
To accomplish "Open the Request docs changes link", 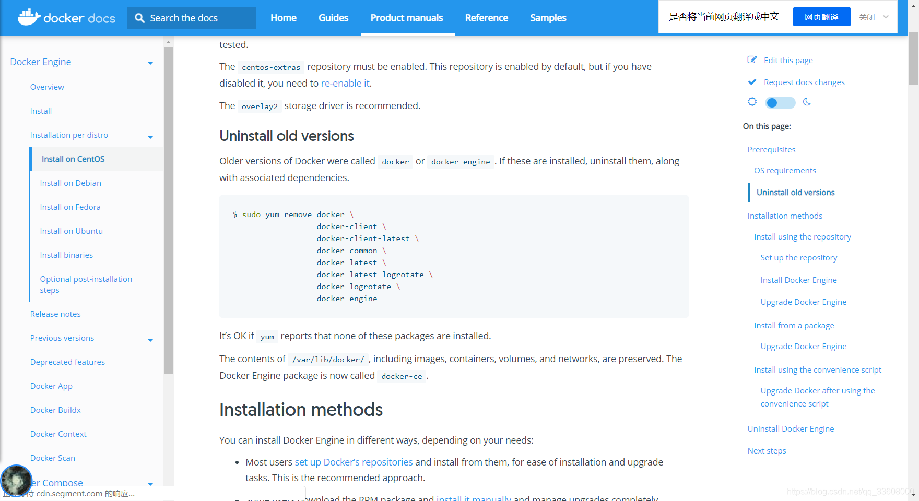I will (804, 82).
